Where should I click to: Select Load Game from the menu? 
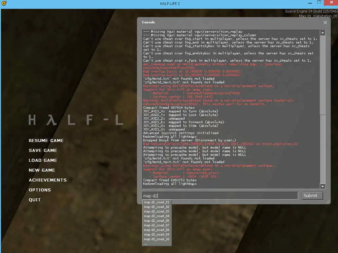[43, 160]
